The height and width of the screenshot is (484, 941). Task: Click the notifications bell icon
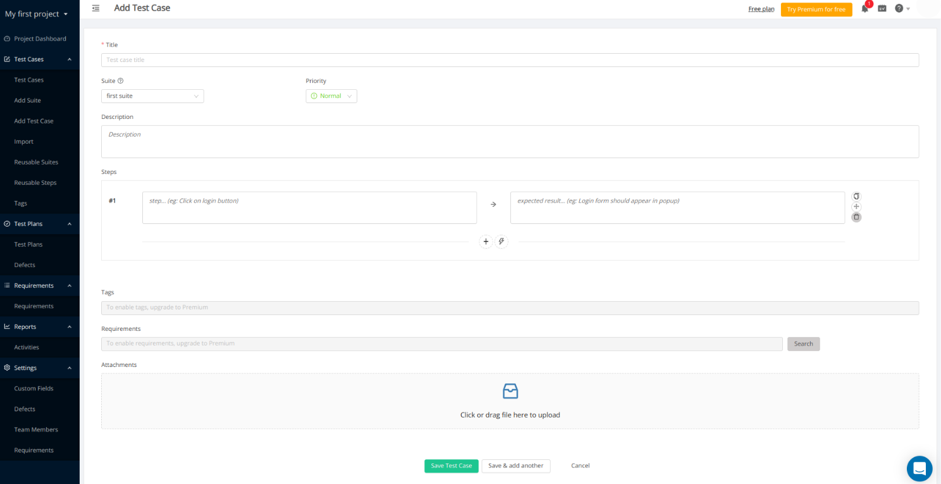click(x=864, y=9)
